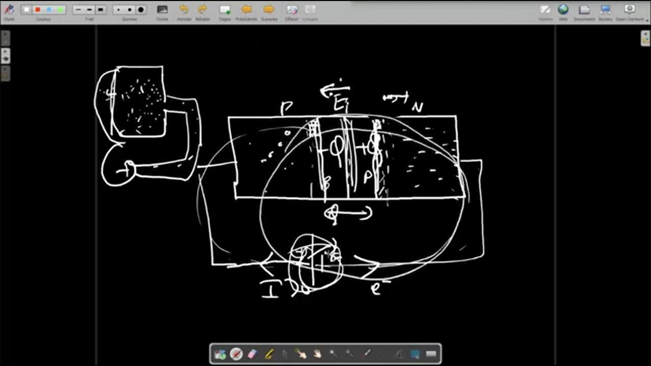
Task: Select the Text writing tool
Action: coord(399,354)
